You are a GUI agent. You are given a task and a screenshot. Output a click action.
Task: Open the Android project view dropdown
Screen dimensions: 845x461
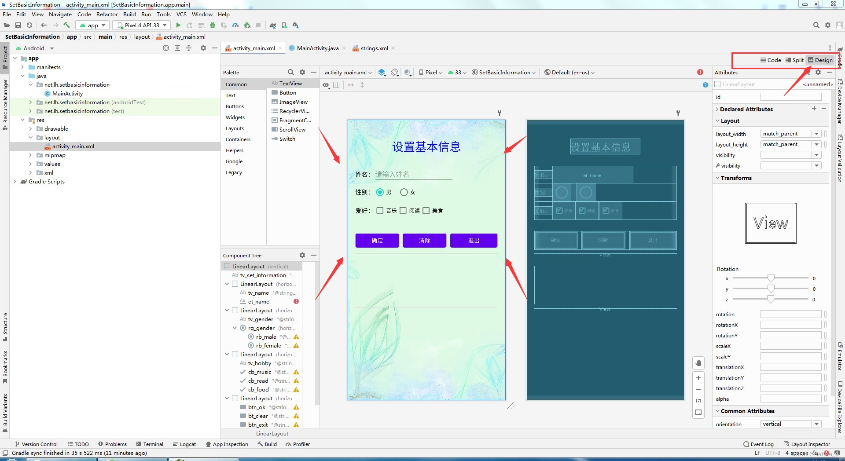click(x=35, y=48)
